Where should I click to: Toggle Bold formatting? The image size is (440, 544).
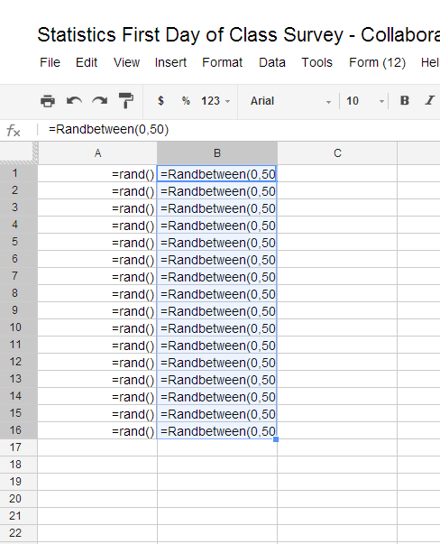[x=404, y=101]
